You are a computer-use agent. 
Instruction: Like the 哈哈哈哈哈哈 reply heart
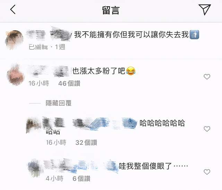[207, 129]
